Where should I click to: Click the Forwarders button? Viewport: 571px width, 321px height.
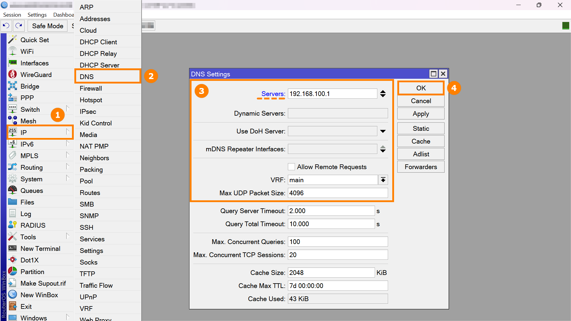[421, 167]
